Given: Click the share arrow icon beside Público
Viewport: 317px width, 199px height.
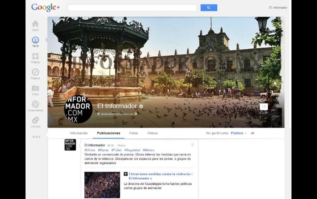Looking at the screenshot, I should coord(252,133).
